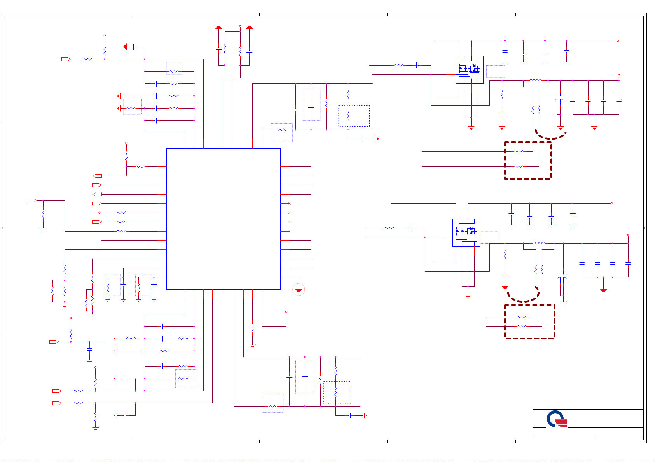Viewport: 655px width, 462px height.
Task: Select the inductor coil in the upper power stage
Action: tap(536, 80)
